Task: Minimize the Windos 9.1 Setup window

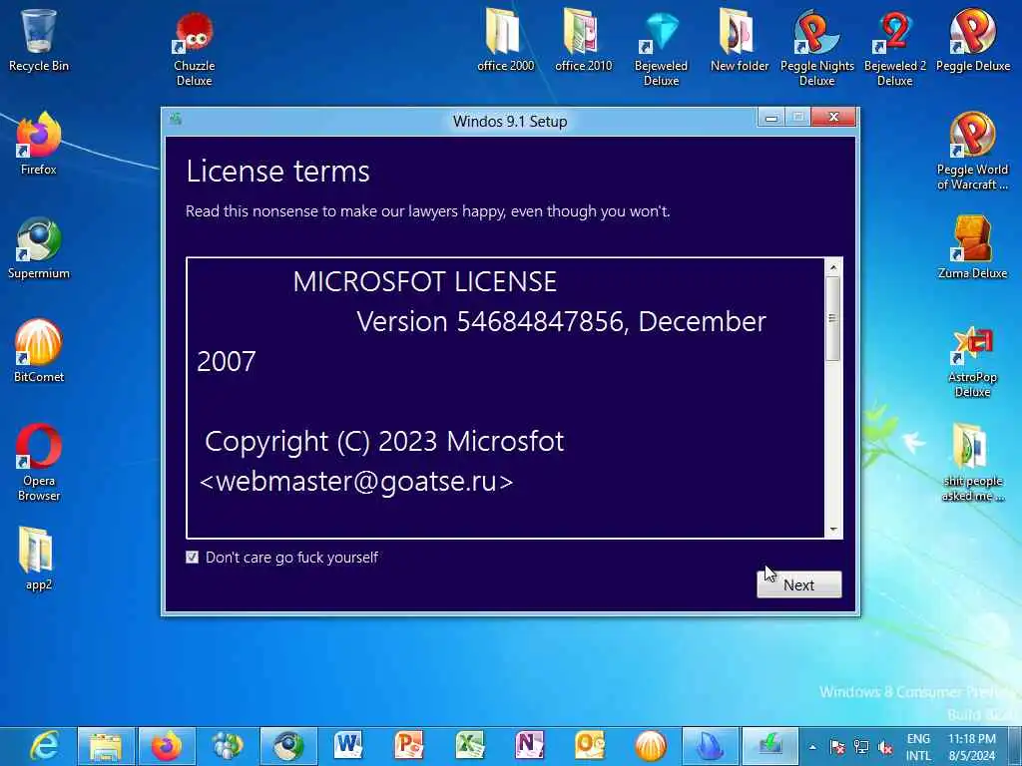Action: [x=771, y=118]
